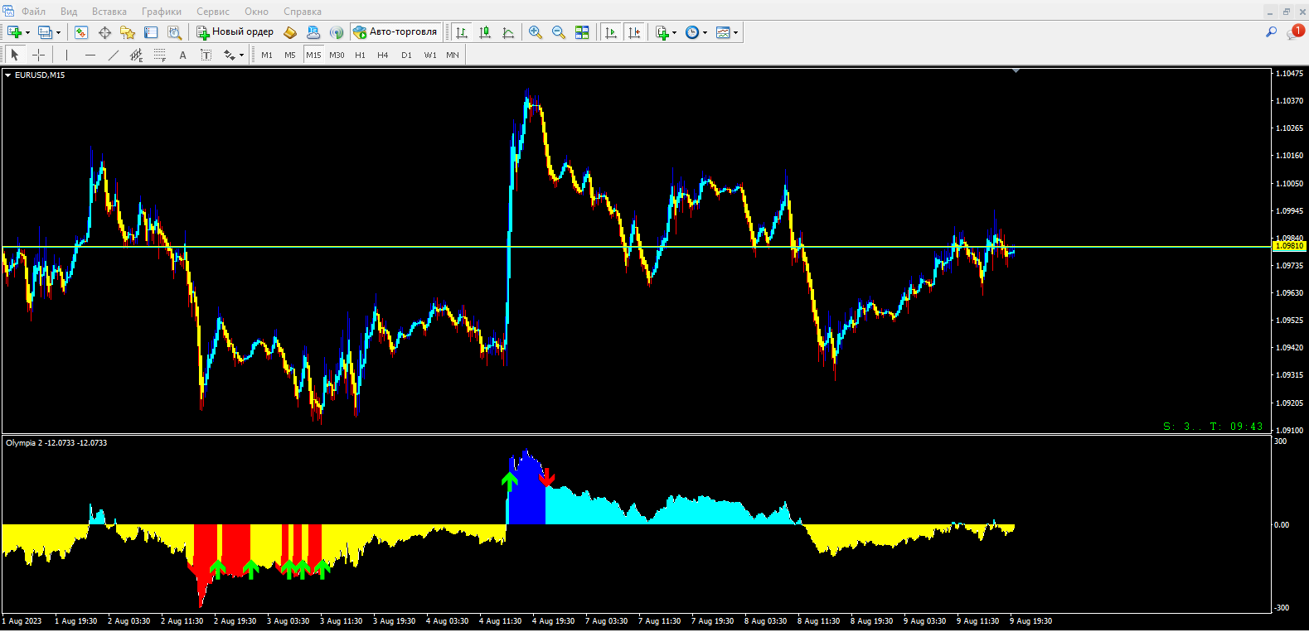Viewport: 1309px width, 632px height.
Task: Click the notification bell with badge
Action: [1295, 31]
